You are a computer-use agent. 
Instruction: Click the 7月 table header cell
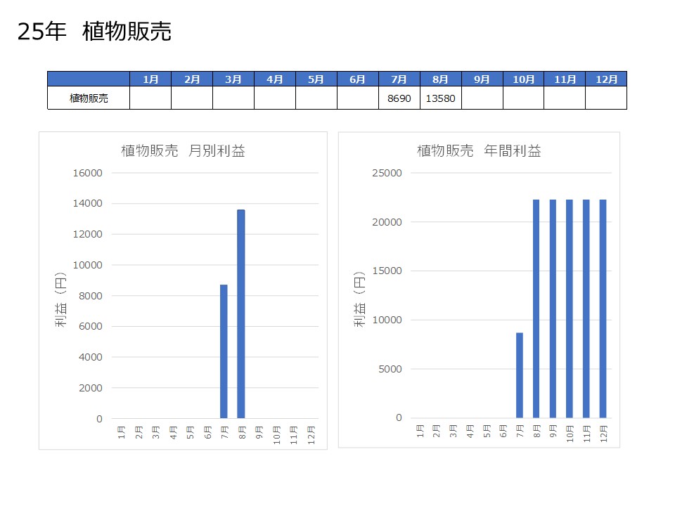399,79
